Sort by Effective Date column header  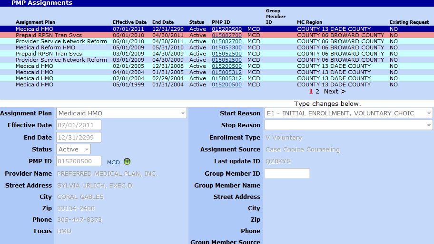point(129,22)
